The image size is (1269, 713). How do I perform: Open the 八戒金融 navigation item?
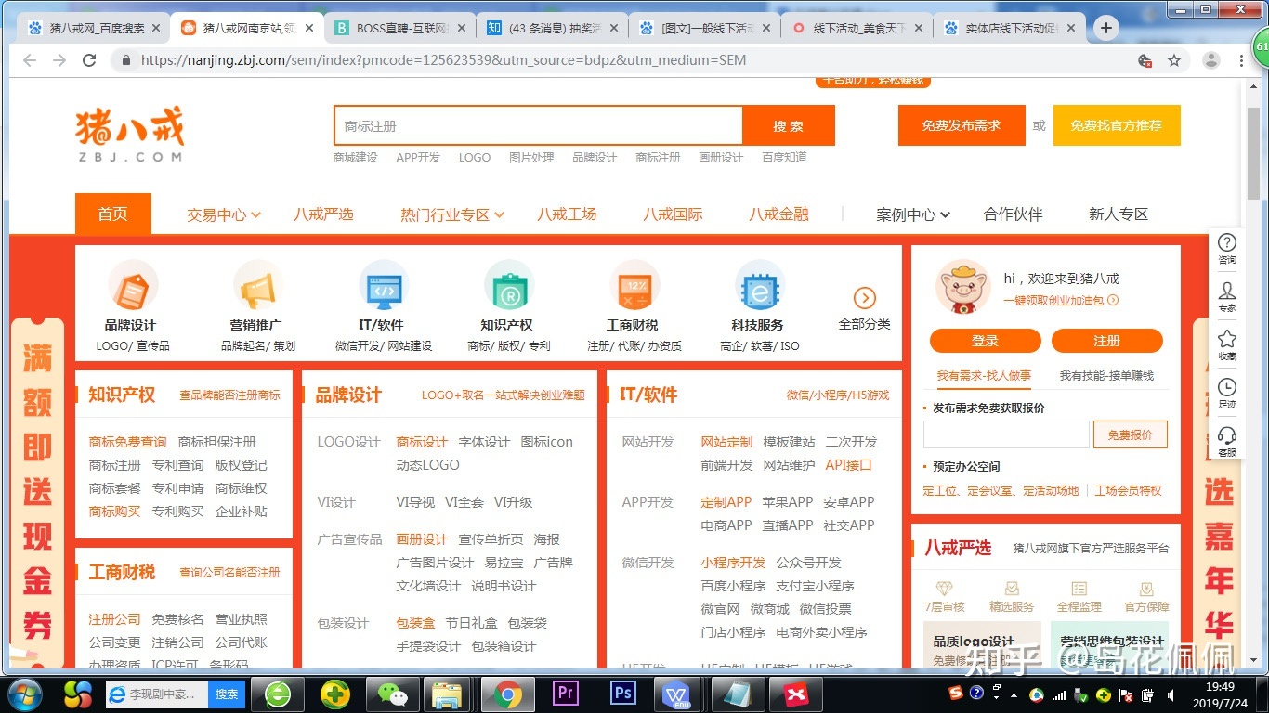[x=778, y=214]
